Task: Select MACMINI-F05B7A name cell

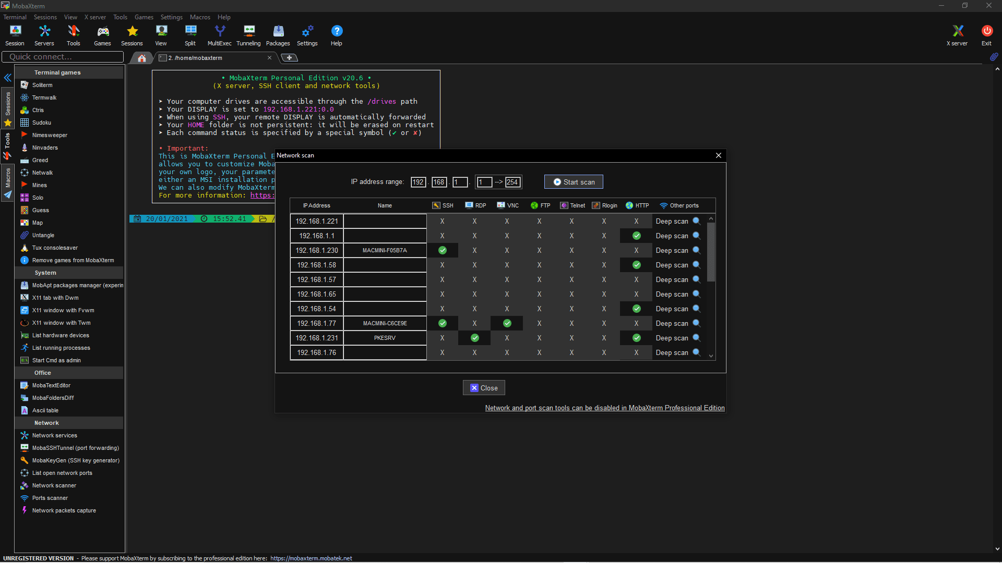Action: pyautogui.click(x=385, y=250)
